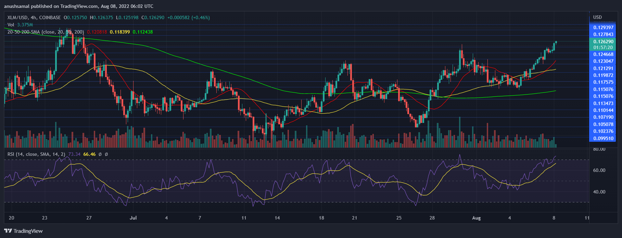
Task: Click the date 14 on time axis
Action: (x=277, y=218)
